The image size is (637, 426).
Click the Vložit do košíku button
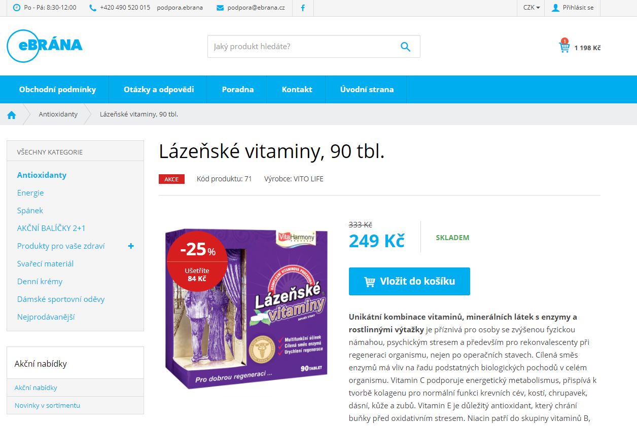[409, 281]
